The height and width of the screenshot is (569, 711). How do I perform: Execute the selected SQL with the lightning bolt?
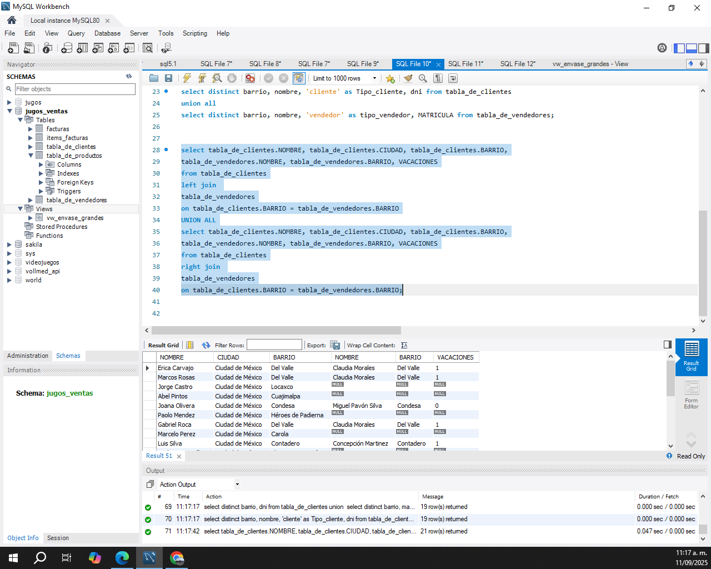pos(187,78)
